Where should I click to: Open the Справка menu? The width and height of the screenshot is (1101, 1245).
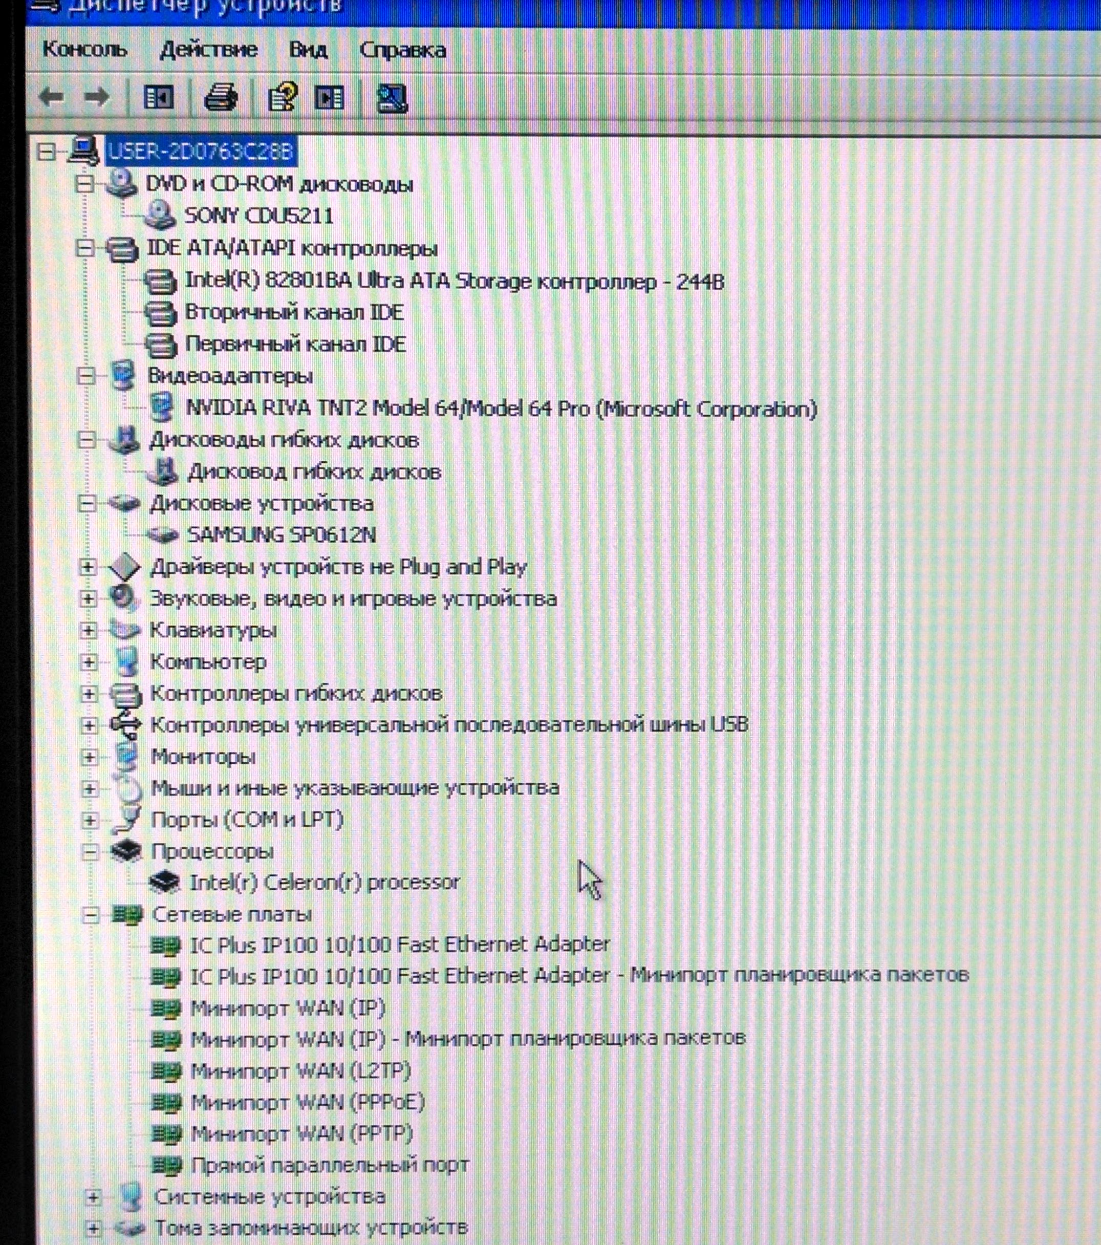tap(402, 50)
